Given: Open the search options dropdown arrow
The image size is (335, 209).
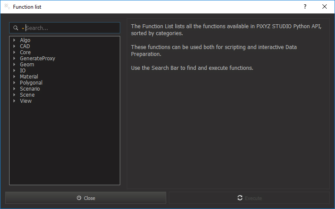Looking at the screenshot, I should (x=23, y=29).
